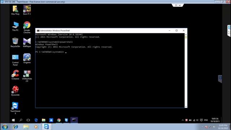Screen dimensions: 231x130
Task: Open the Recycle Bin icon
Action: click(15, 43)
